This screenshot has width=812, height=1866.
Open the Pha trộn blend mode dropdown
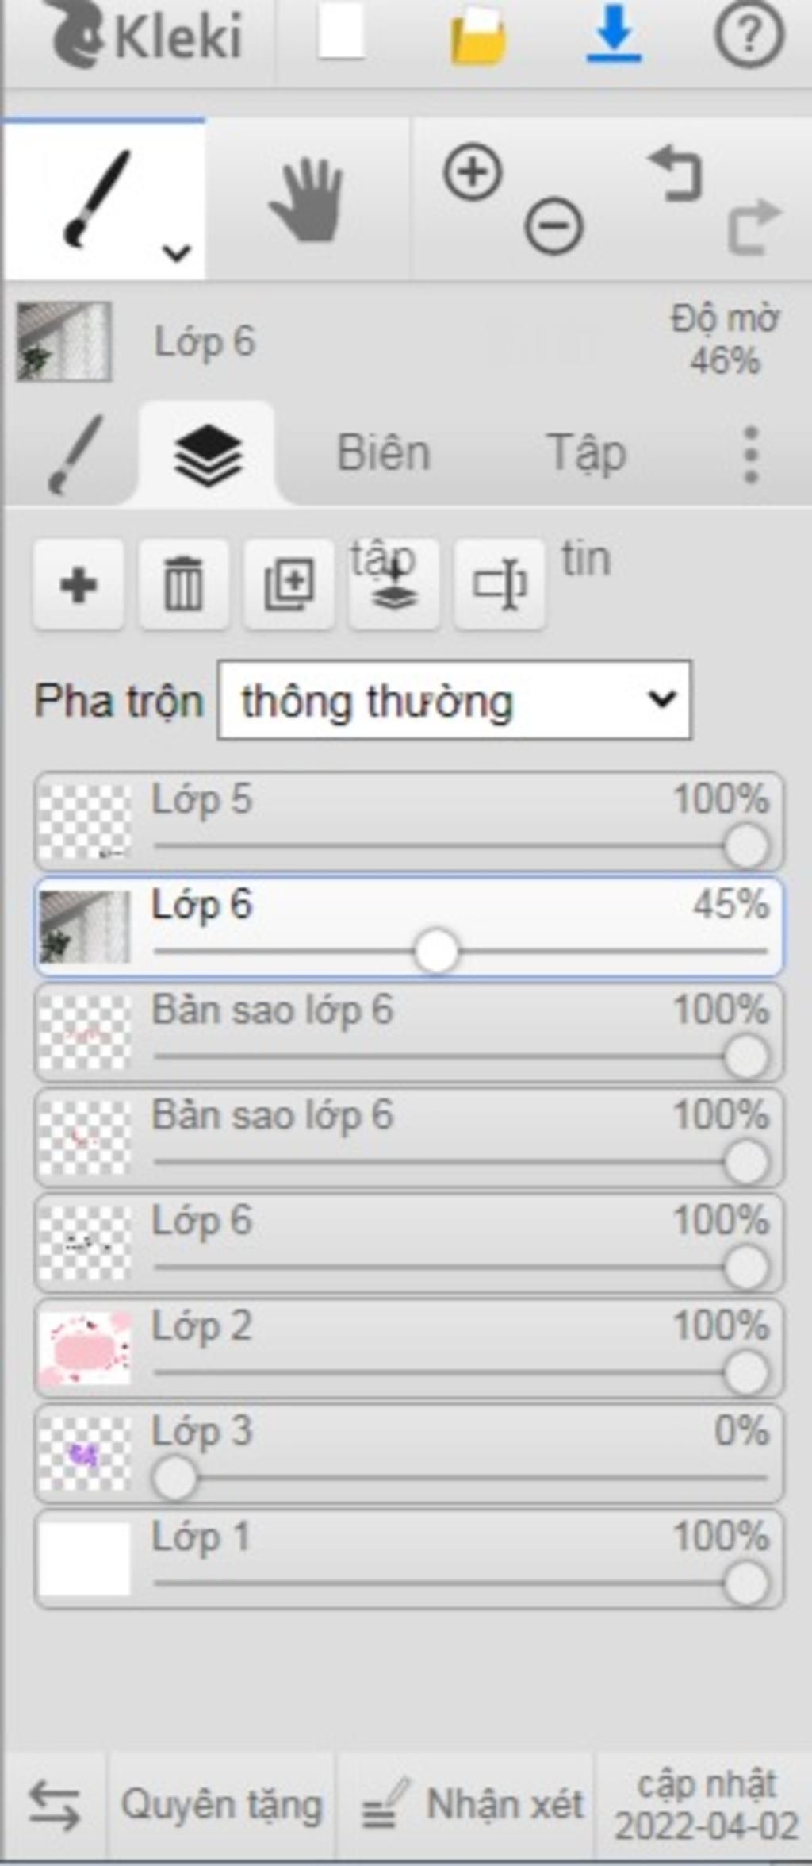click(x=454, y=700)
